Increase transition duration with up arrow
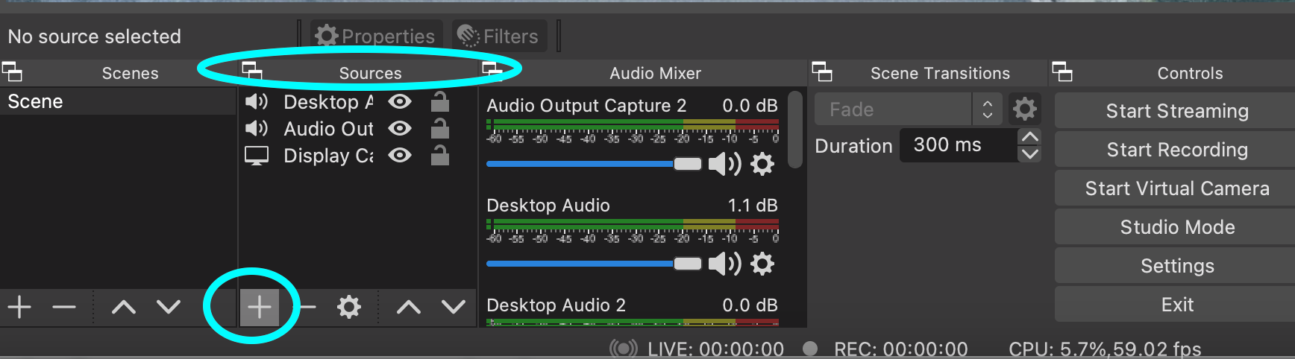This screenshot has width=1295, height=359. [1029, 137]
